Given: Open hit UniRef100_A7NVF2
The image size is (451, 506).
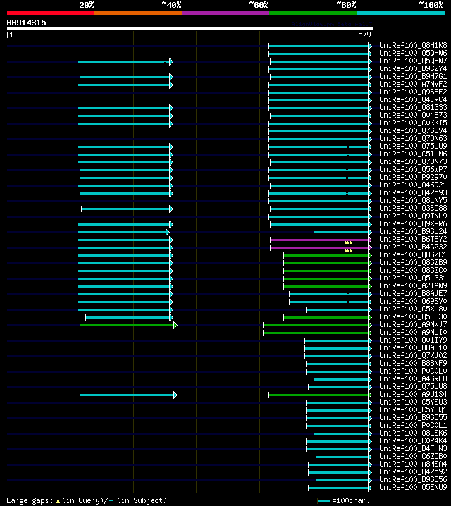Looking at the screenshot, I should click(x=413, y=84).
